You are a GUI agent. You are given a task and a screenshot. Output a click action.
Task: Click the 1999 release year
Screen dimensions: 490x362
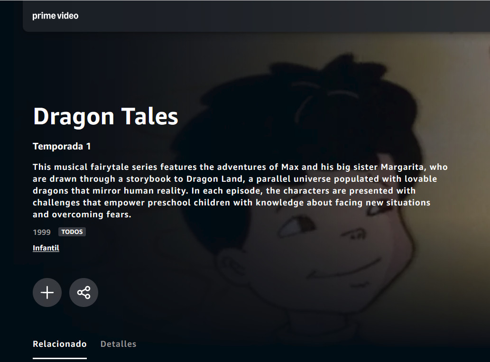click(x=42, y=232)
